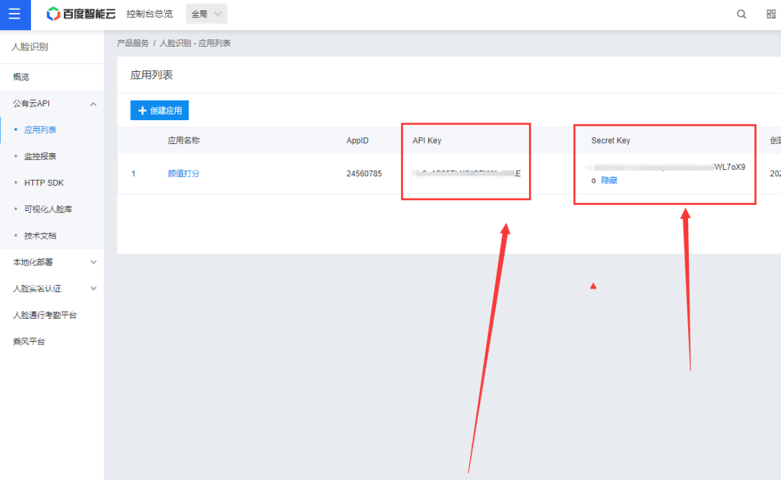Viewport: 781px width, 480px height.
Task: Collapse the 公有云API section
Action: click(93, 104)
